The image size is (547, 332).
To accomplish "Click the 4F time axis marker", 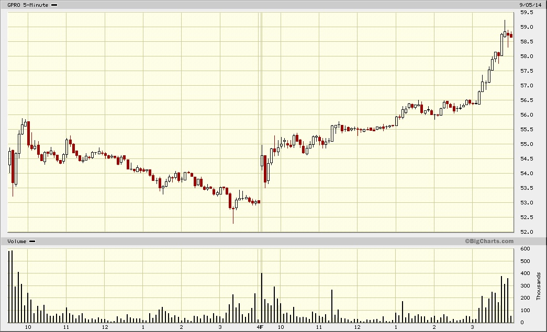I will (x=259, y=327).
